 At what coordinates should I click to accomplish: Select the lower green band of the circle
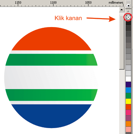click(x=51, y=95)
